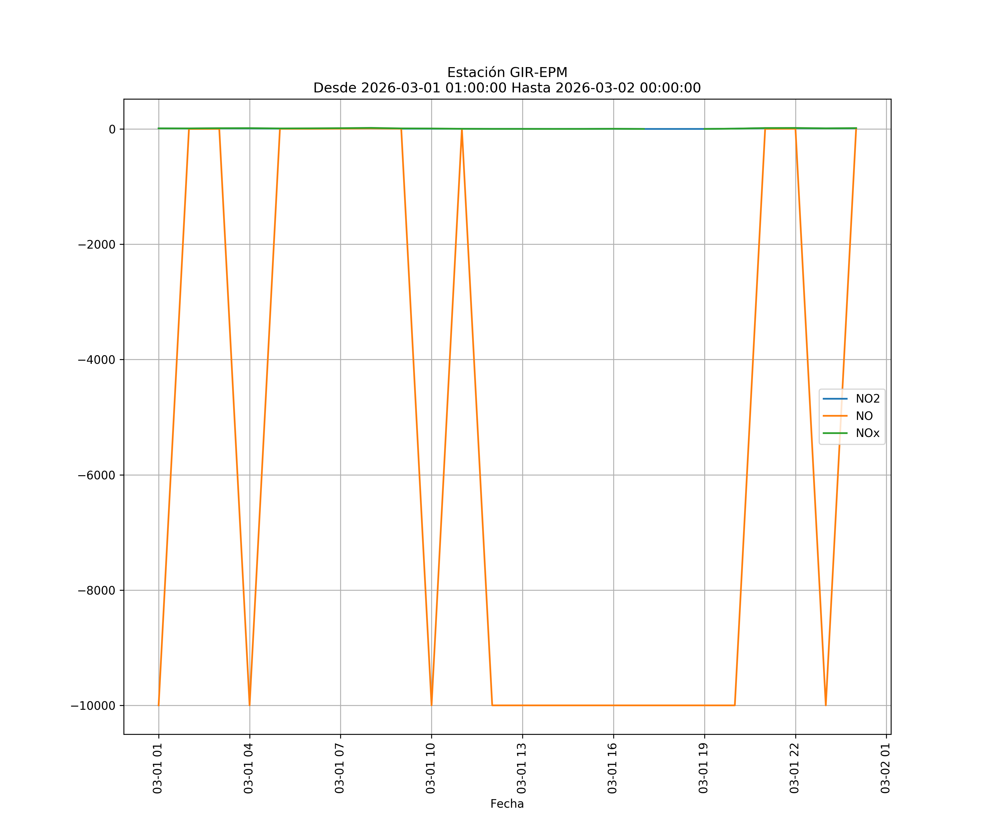
Task: Click the 03-01 22 x-axis tick label
Action: coord(794,768)
